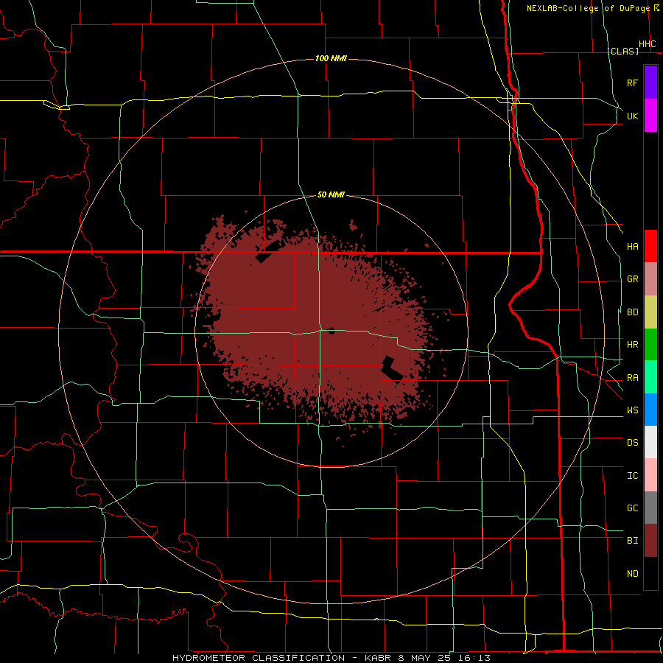Click the RF legend label
Viewport: 663px width, 663px height.
[x=632, y=83]
